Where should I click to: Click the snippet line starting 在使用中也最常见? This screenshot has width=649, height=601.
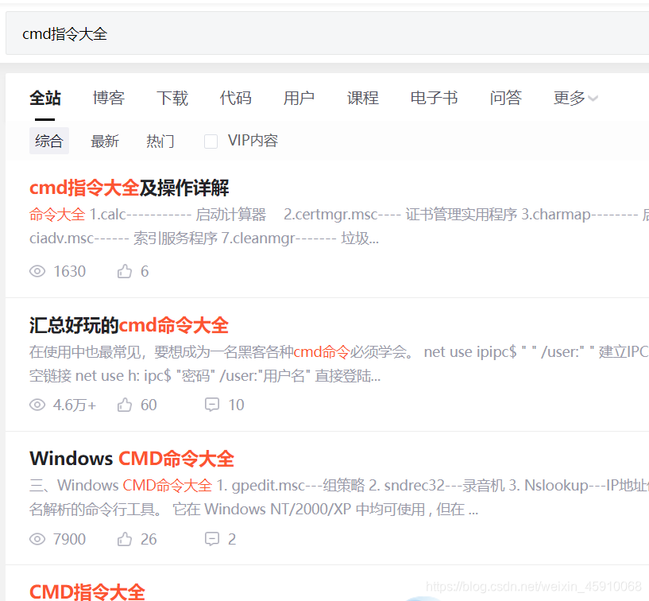[339, 352]
